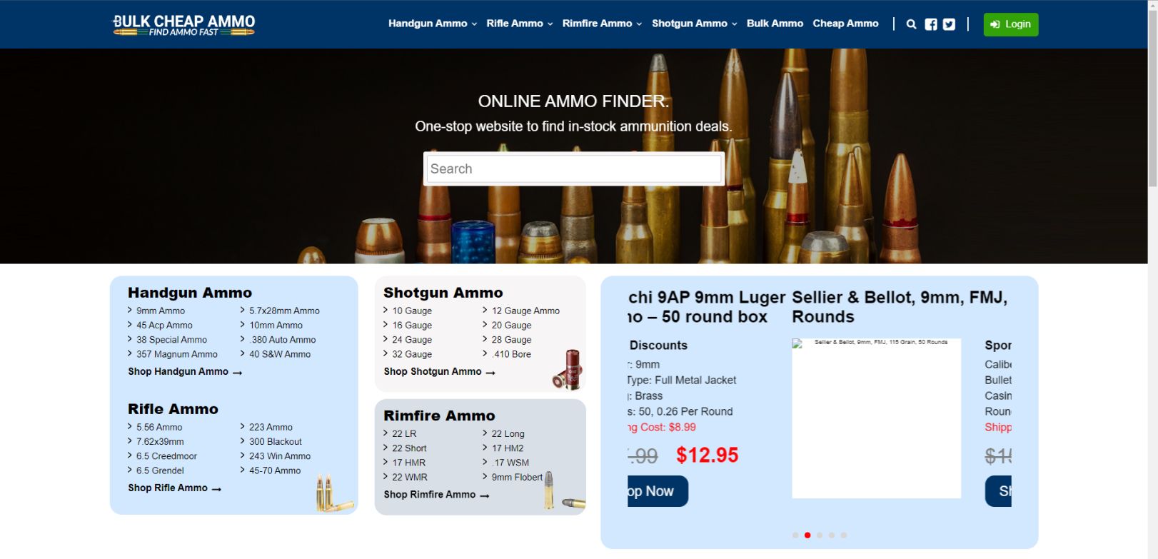Viewport: 1158px width, 559px height.
Task: Open the 10 Gauge link
Action: tap(412, 311)
